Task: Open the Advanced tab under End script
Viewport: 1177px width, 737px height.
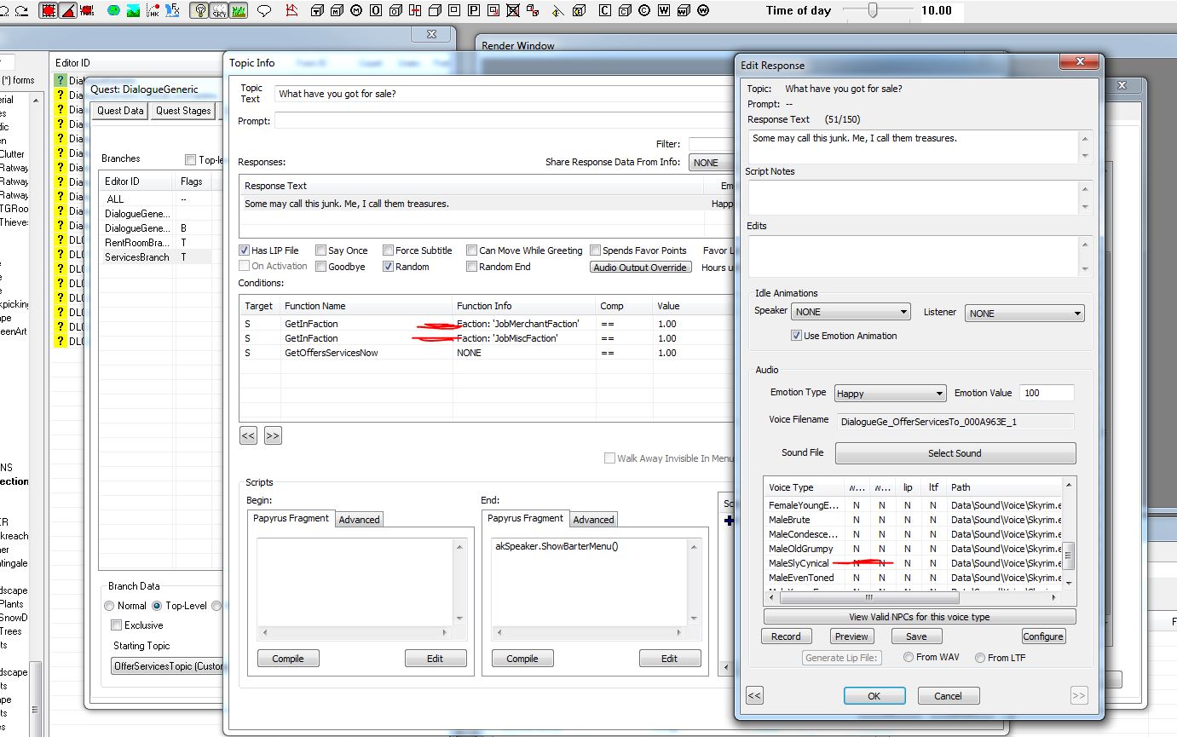Action: pos(593,520)
